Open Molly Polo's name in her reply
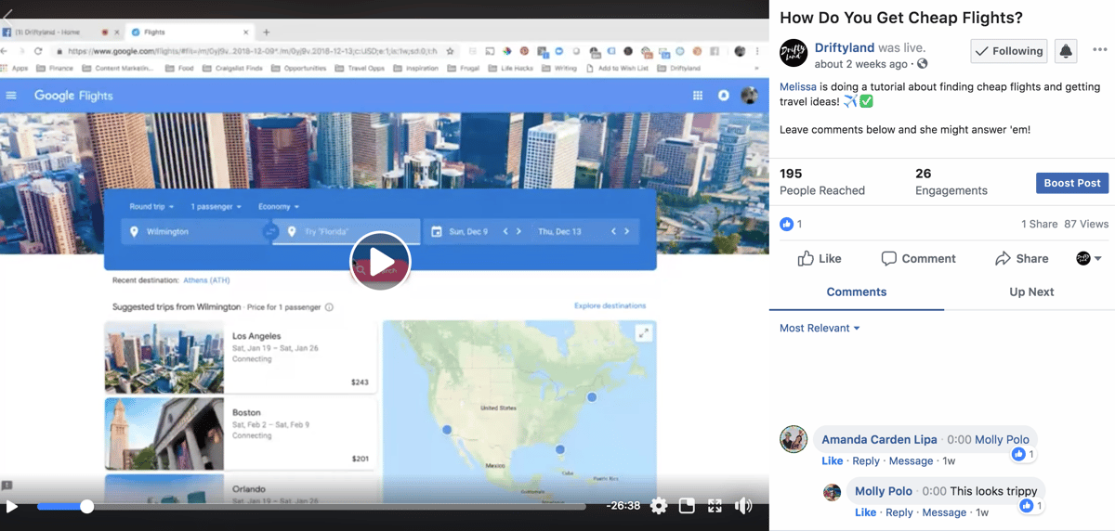Viewport: 1115px width, 531px height. click(x=883, y=491)
